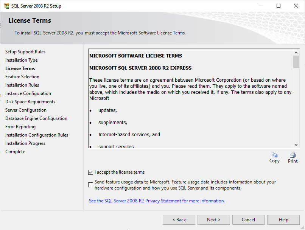
Task: Minimize the SQL Server Setup window
Action: click(261, 6)
